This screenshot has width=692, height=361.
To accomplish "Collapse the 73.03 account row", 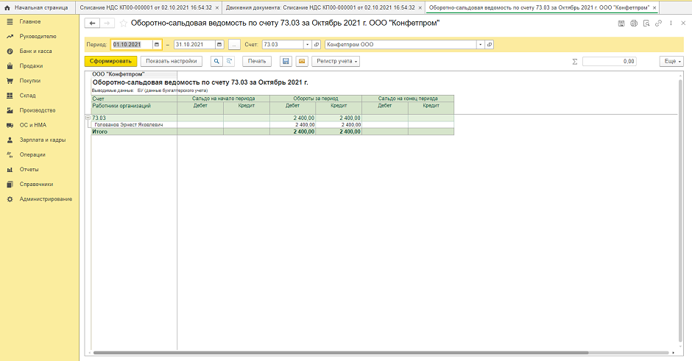I will tap(88, 118).
